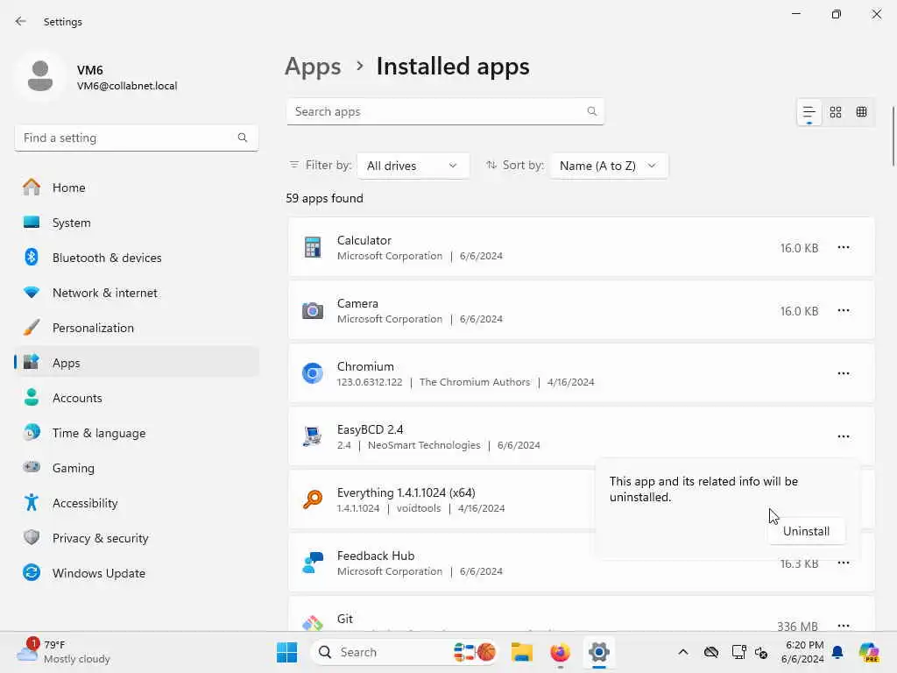Viewport: 897px width, 673px height.
Task: Click the Find a setting search icon
Action: pyautogui.click(x=243, y=138)
